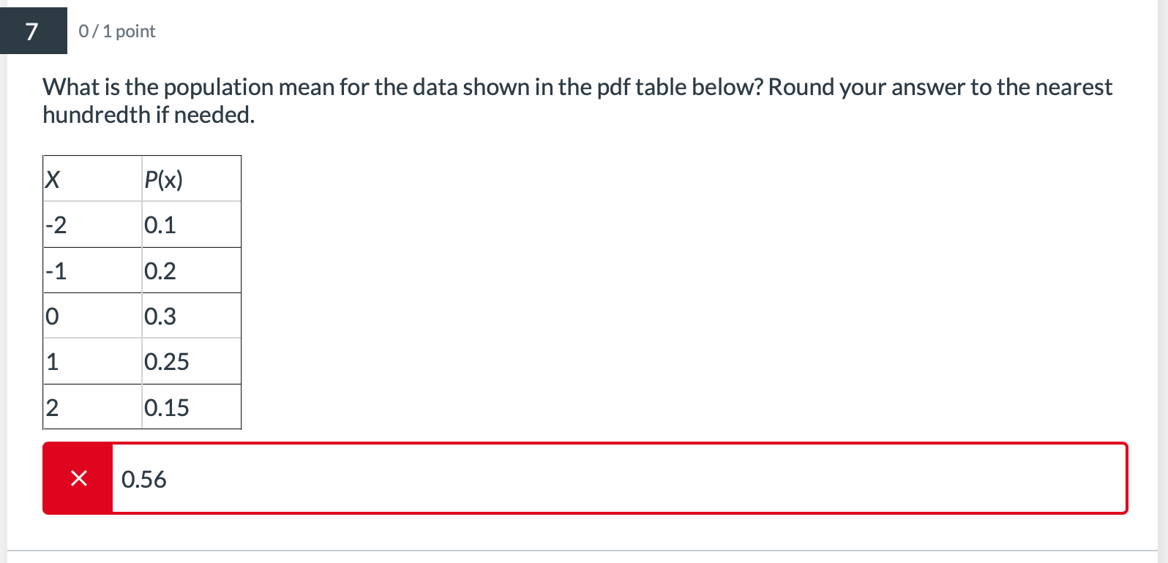The image size is (1168, 563).
Task: Select the answer text 0.56
Action: coord(145,479)
